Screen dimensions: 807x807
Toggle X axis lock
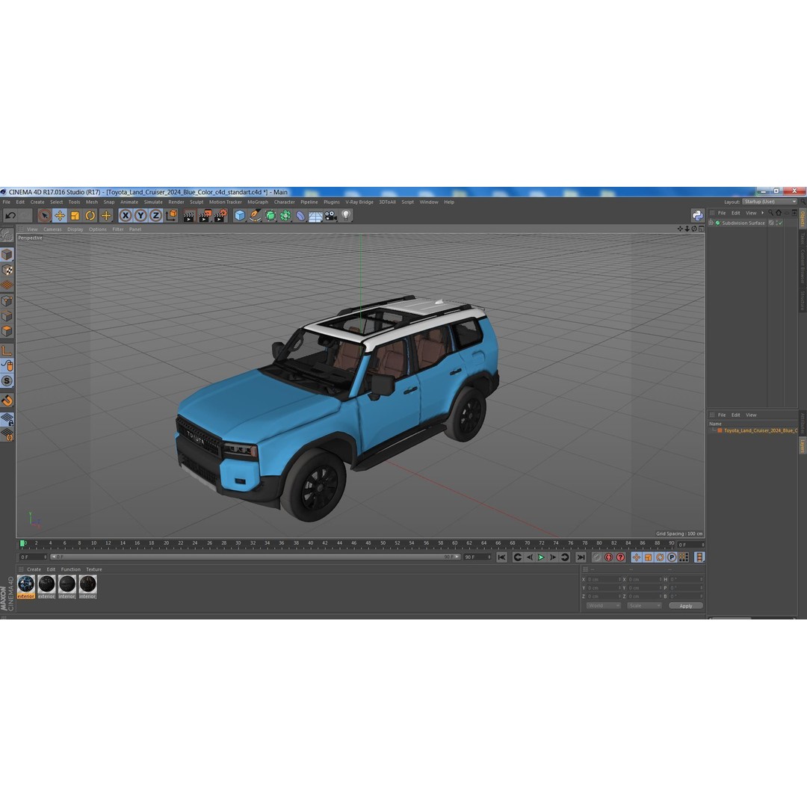pyautogui.click(x=126, y=216)
